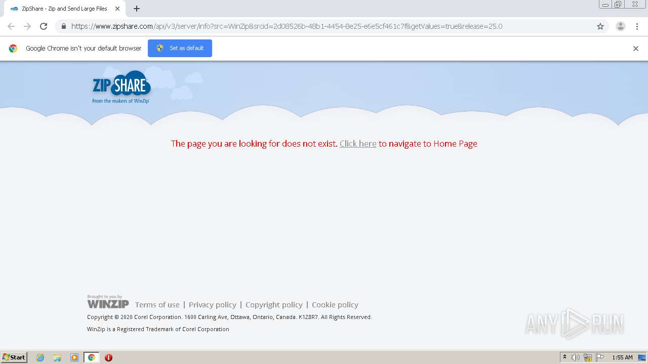Click the red security icon in taskbar

point(108,357)
